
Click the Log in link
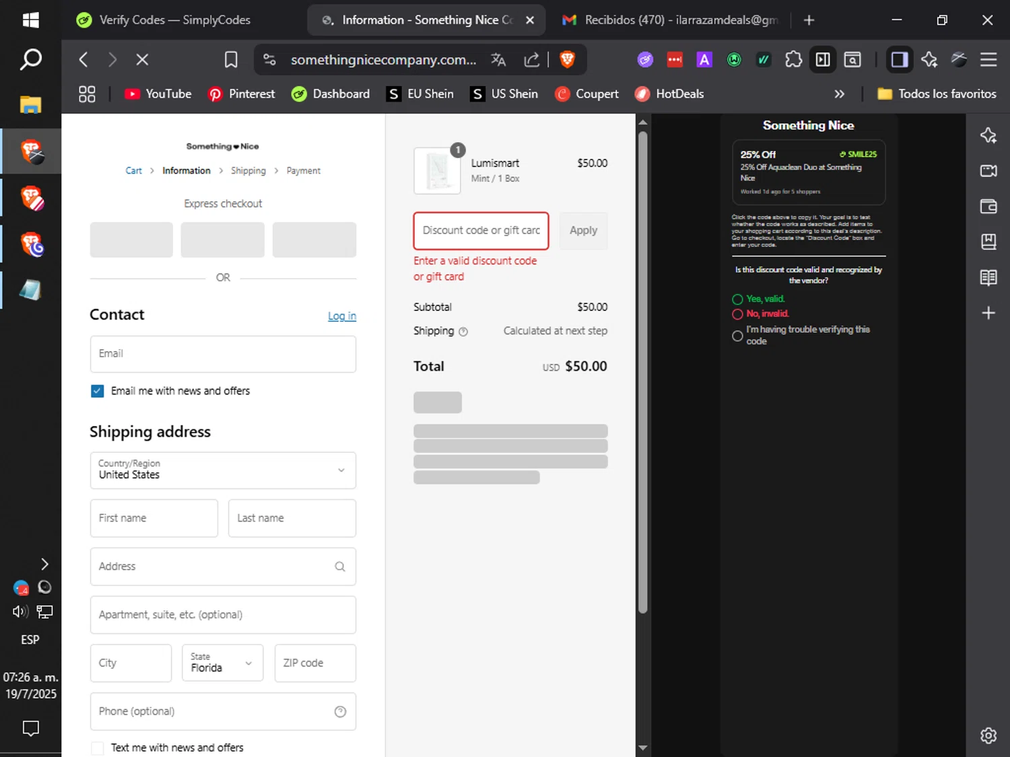coord(342,316)
